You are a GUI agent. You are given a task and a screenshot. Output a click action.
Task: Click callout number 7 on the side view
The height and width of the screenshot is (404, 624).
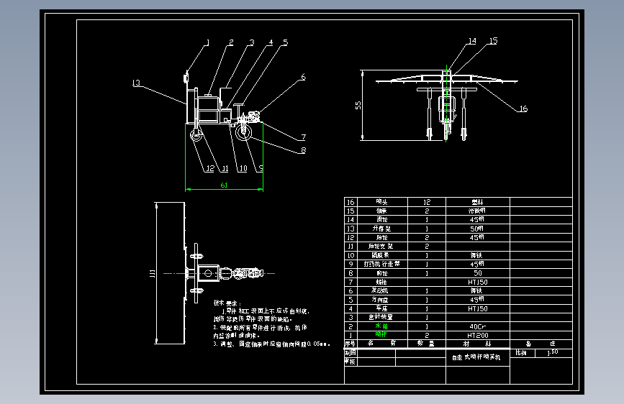303,137
